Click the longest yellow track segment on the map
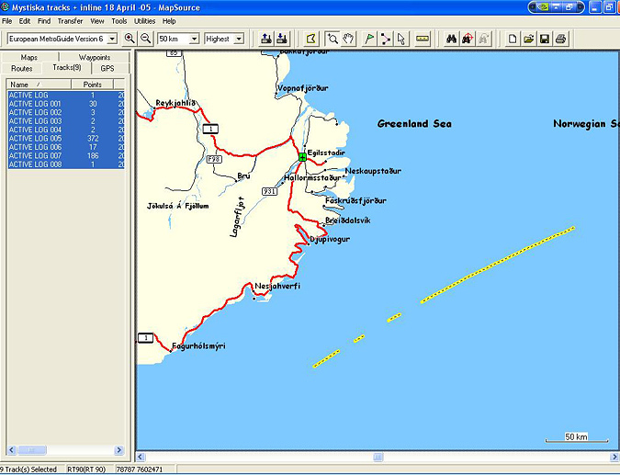The image size is (620, 475). point(498,265)
